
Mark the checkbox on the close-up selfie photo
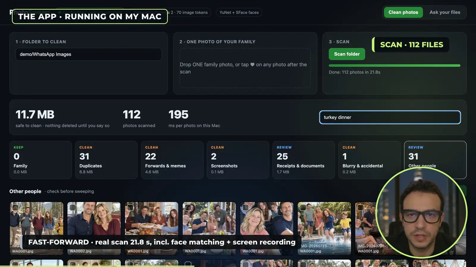click(245, 207)
